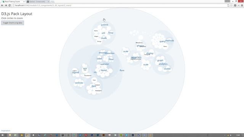Click the Toggle Short/Long data button
The width and height of the screenshot is (244, 137).
coord(13,23)
